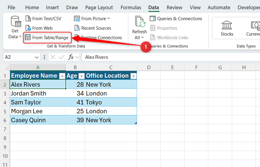Import data From Text/CSV
260x167 pixels.
point(43,19)
